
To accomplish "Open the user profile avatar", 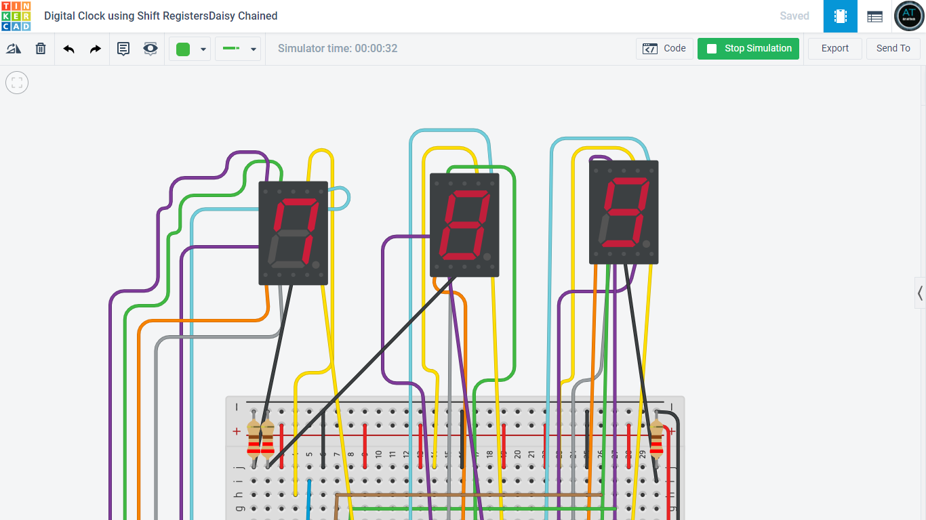I will coord(909,16).
